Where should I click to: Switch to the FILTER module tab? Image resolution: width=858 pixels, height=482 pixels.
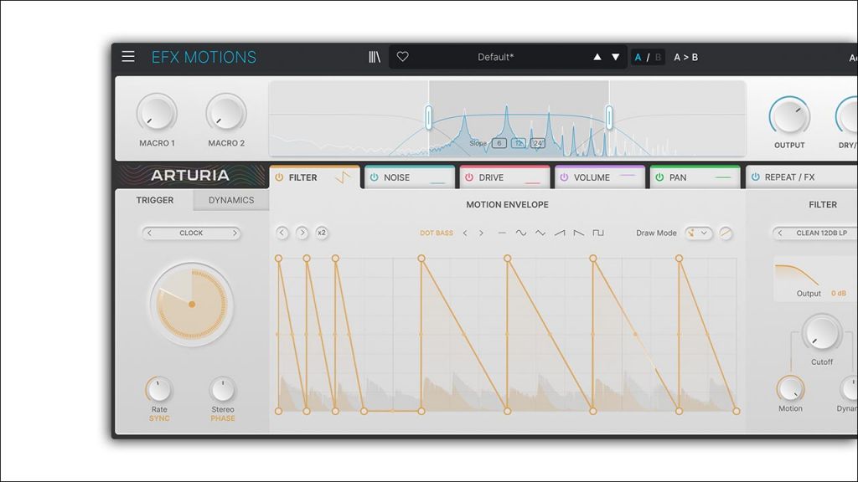315,177
